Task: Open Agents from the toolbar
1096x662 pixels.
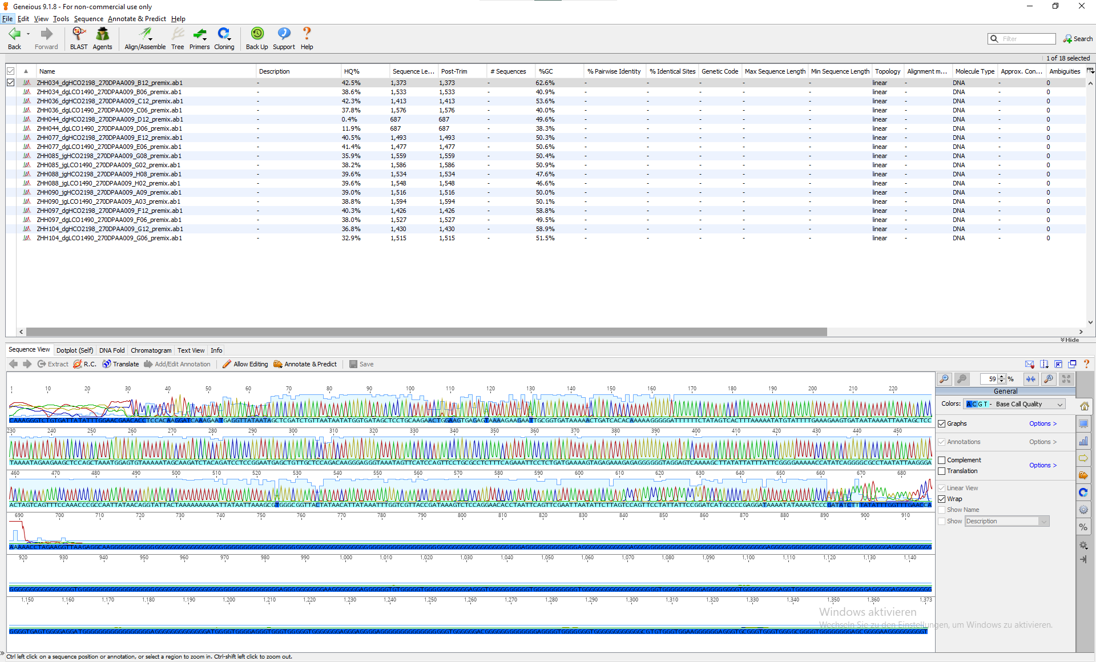Action: coord(102,38)
